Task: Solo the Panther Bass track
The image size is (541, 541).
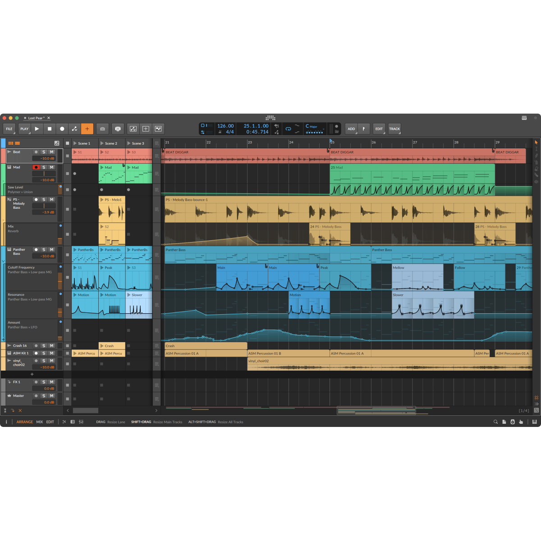Action: coord(44,249)
